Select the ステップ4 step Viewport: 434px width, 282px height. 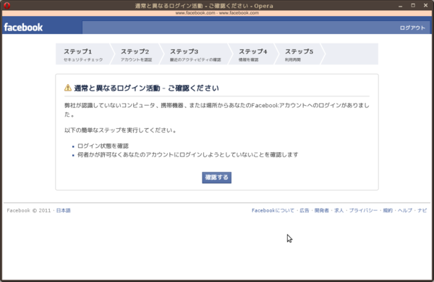(x=252, y=54)
